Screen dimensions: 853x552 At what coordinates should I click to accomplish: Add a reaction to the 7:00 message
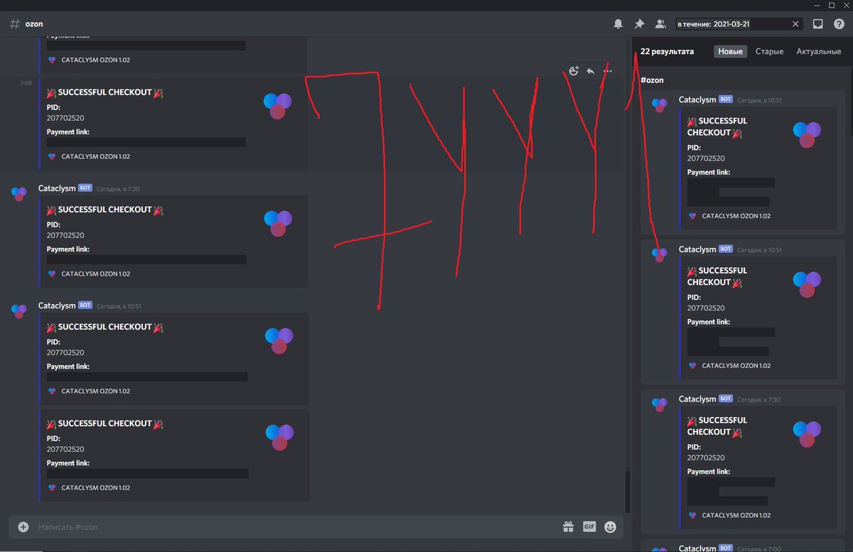pos(574,70)
